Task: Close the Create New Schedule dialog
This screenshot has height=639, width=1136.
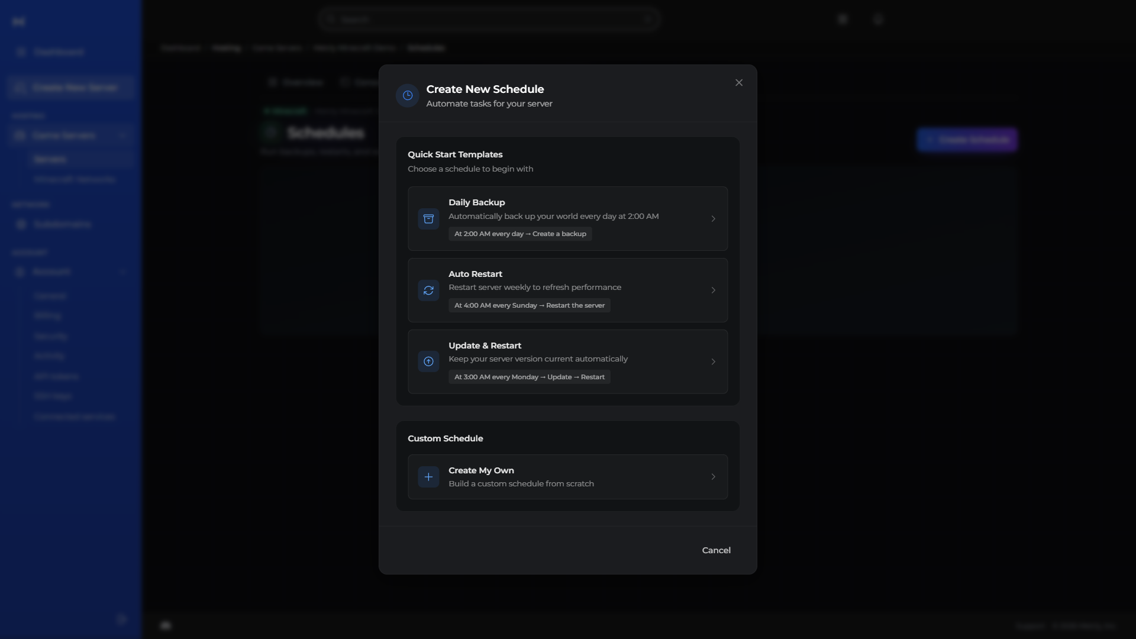Action: tap(739, 83)
